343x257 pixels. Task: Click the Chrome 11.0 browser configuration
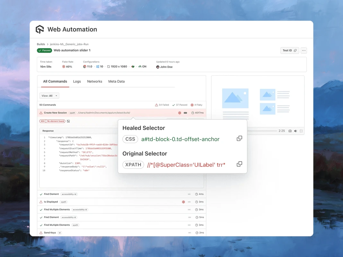coord(88,66)
